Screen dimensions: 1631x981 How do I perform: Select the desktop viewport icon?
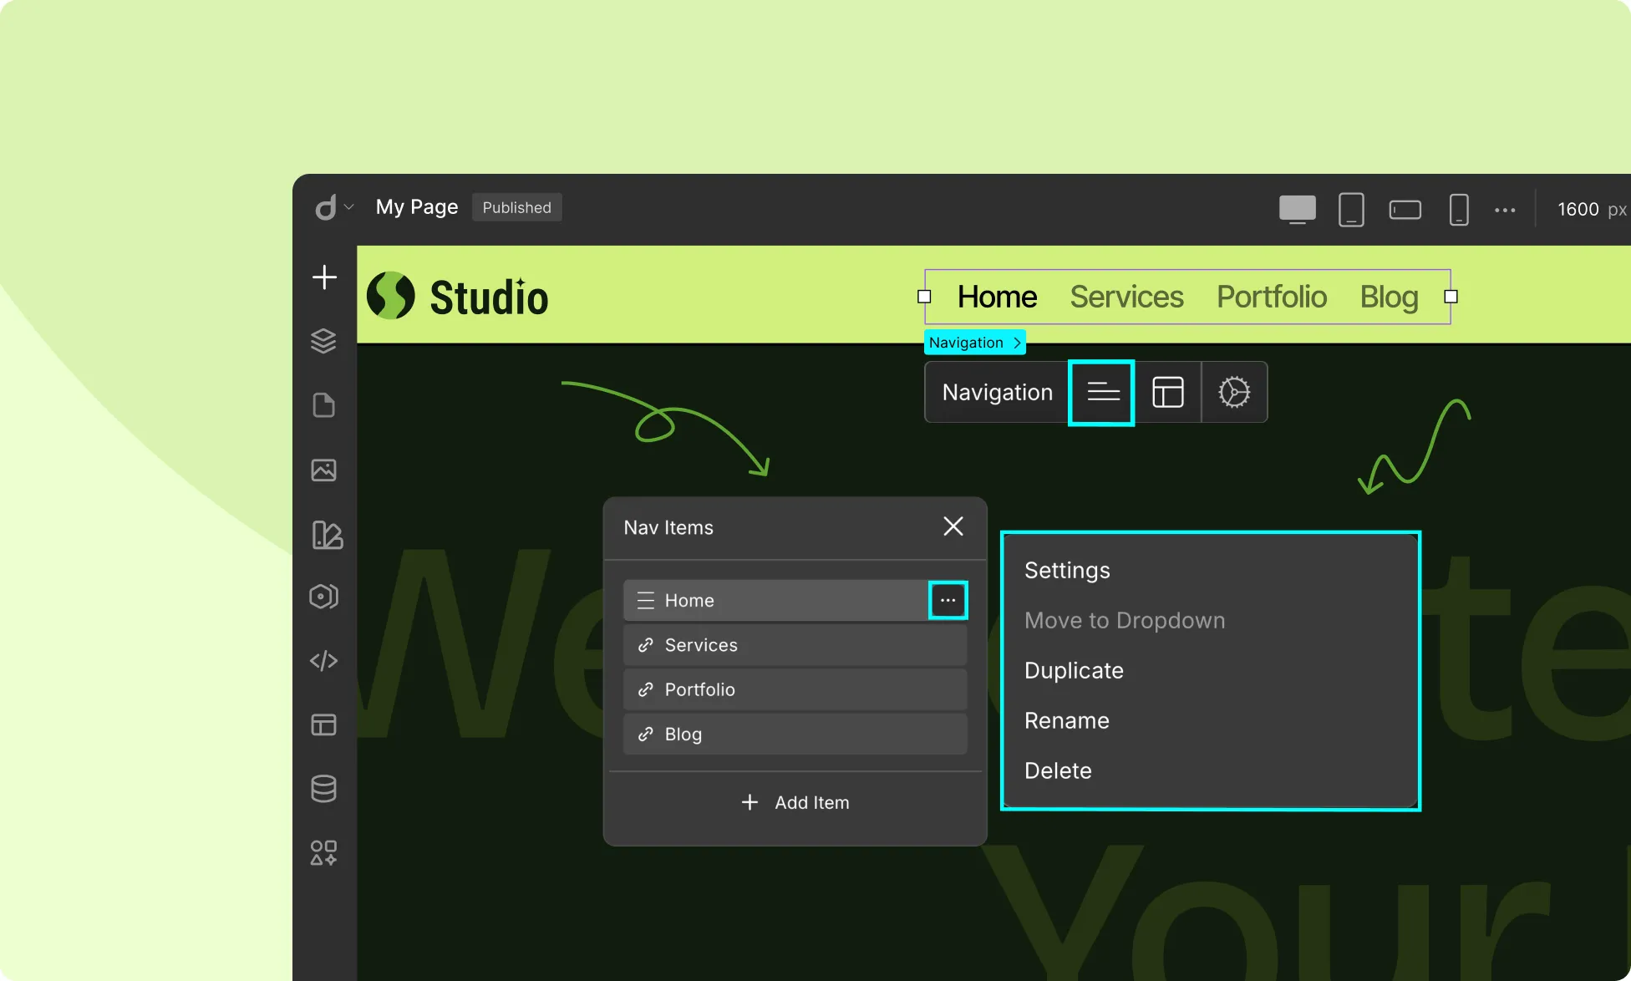pyautogui.click(x=1298, y=209)
